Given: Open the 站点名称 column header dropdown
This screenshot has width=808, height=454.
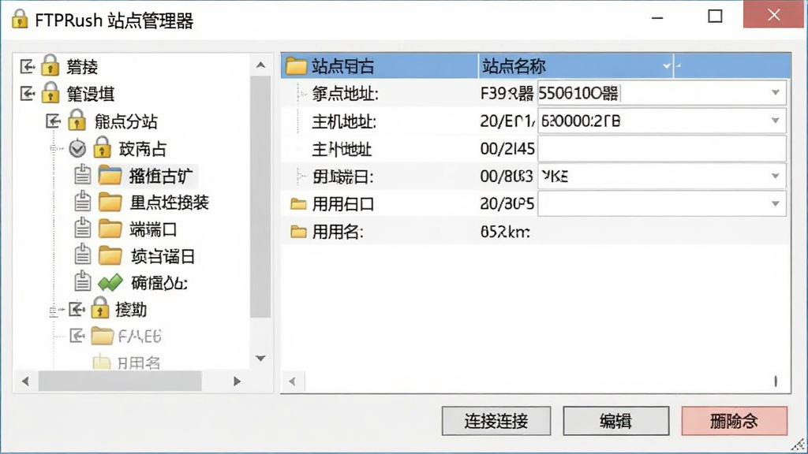Looking at the screenshot, I should [x=666, y=66].
